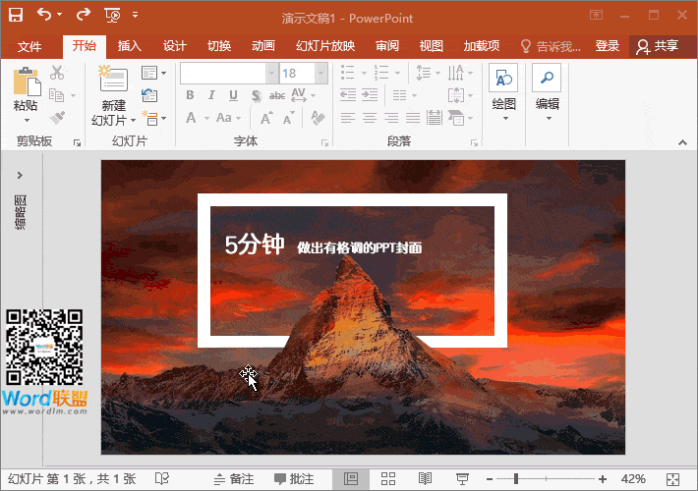Screen dimensions: 698x491
Task: Expand the 粘贴 options arrow
Action: pos(27,120)
